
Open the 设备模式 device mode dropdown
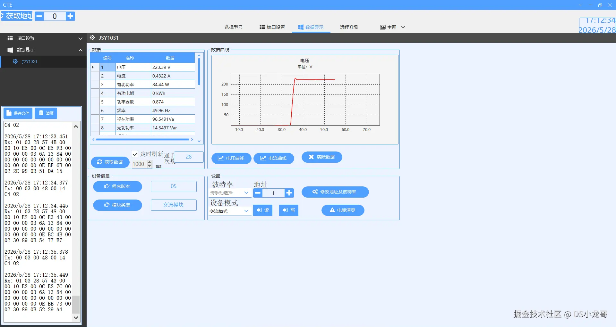(229, 211)
